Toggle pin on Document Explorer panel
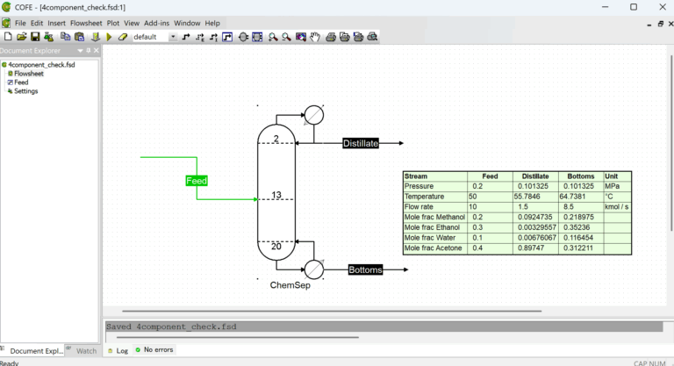Viewport: 674px width, 366px height. click(88, 51)
